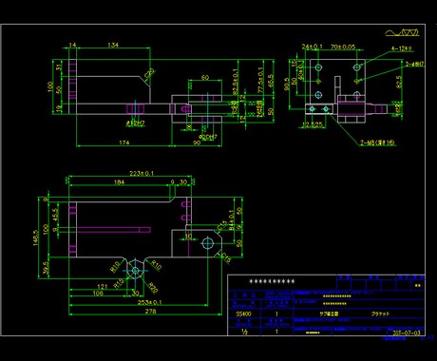Select the 174 horizontal dimension
Screen dimensions: 437x361
coord(124,142)
